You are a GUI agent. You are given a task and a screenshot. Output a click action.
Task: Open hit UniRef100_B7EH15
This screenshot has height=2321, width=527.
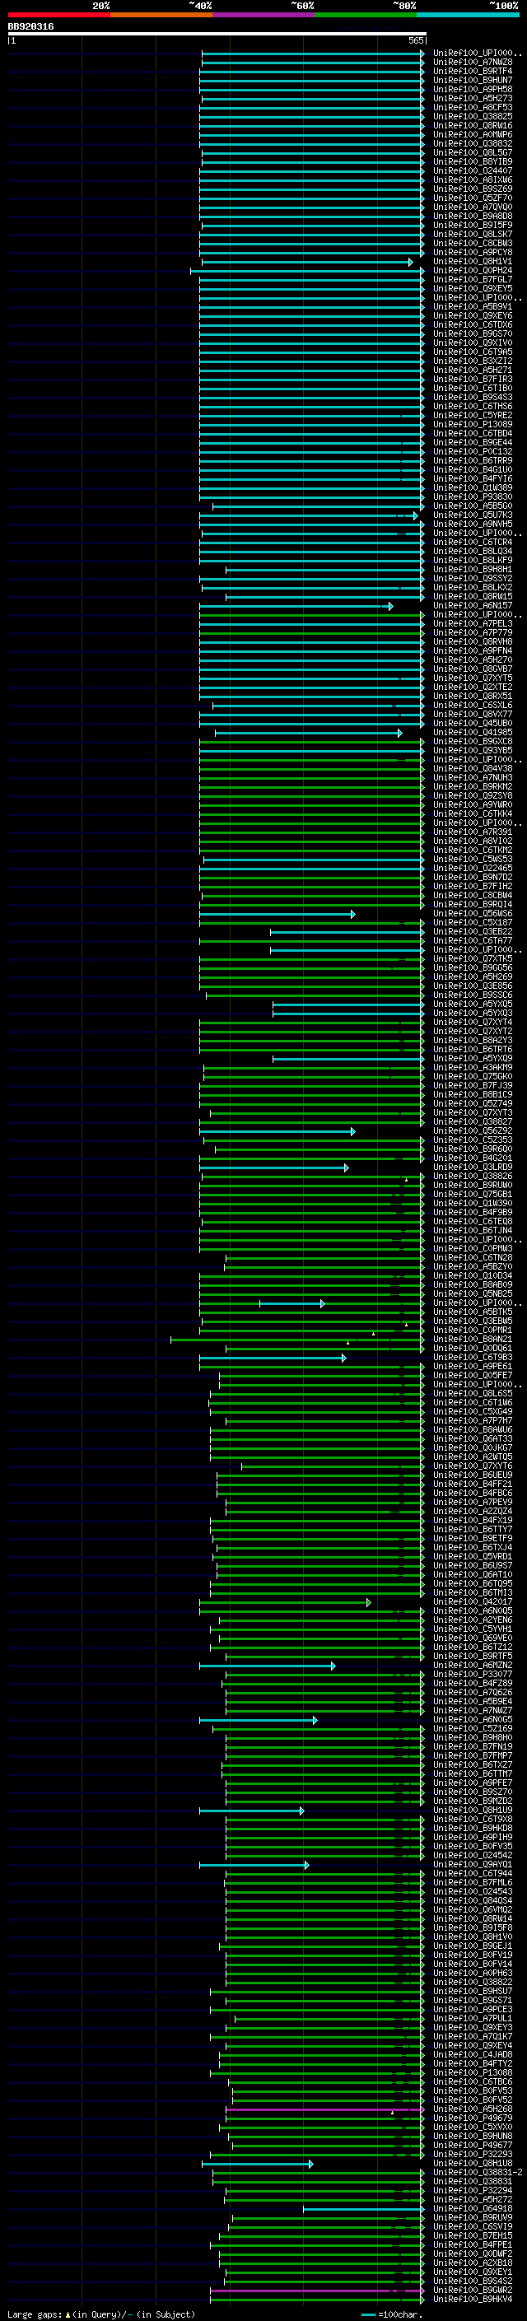tap(473, 2235)
